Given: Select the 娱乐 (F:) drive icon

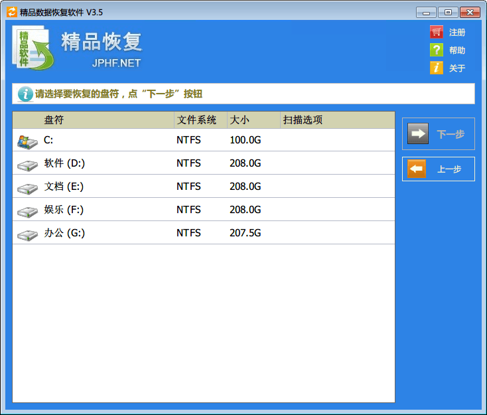Looking at the screenshot, I should point(27,212).
